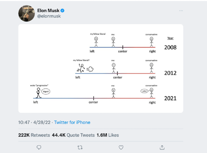Image resolution: width=207 pixels, height=153 pixels.
Task: Like the tweet with the heart icon
Action: coord(121,148)
